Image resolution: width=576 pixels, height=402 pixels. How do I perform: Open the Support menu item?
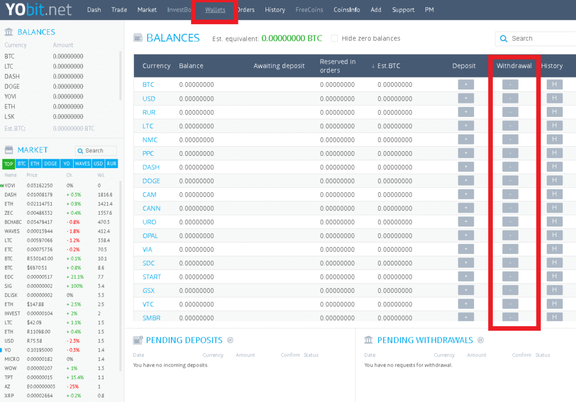click(403, 10)
